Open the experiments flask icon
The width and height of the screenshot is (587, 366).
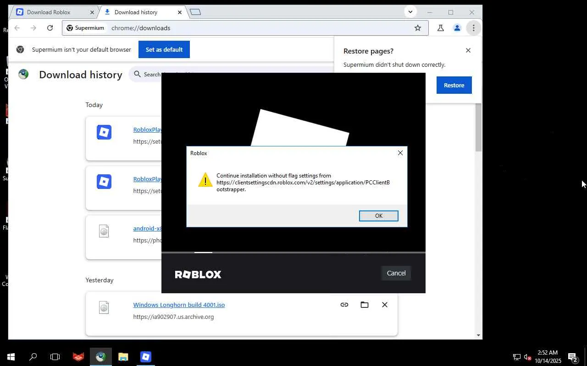441,28
